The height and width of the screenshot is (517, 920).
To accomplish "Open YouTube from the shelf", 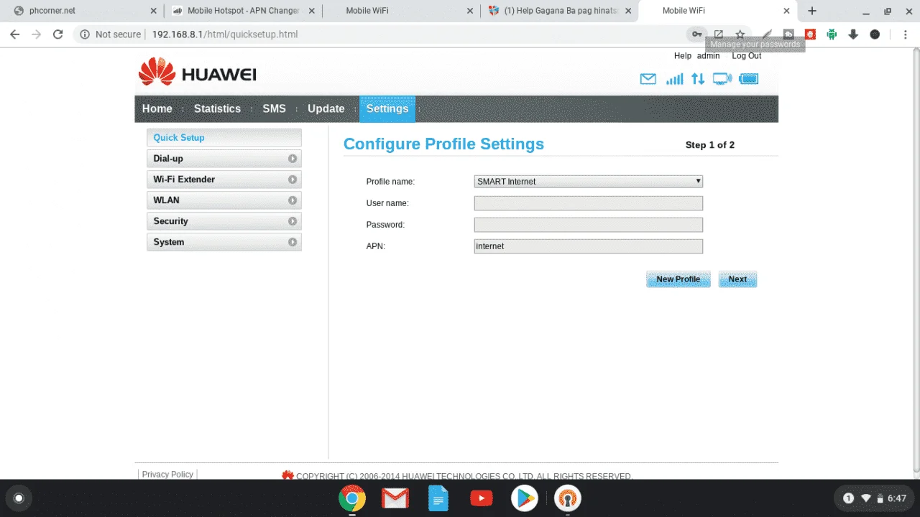I will (482, 498).
